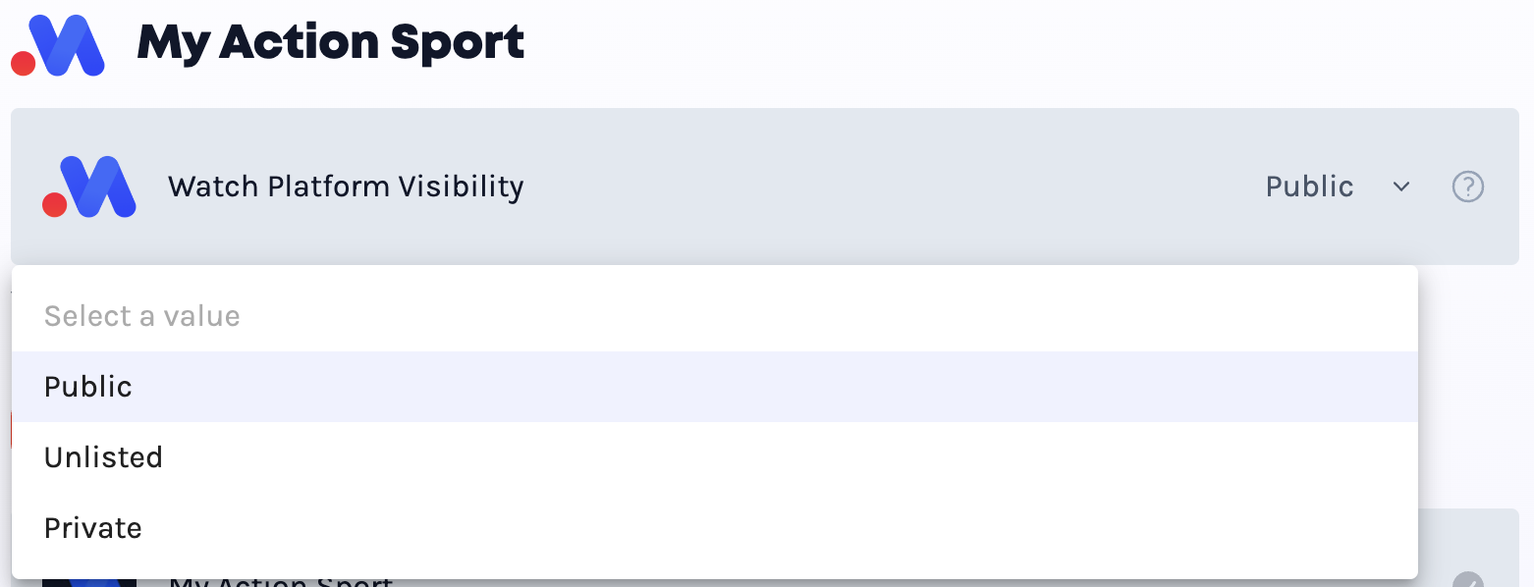Collapse the visibility dropdown using the chevron
Image resolution: width=1534 pixels, height=587 pixels.
[x=1401, y=187]
